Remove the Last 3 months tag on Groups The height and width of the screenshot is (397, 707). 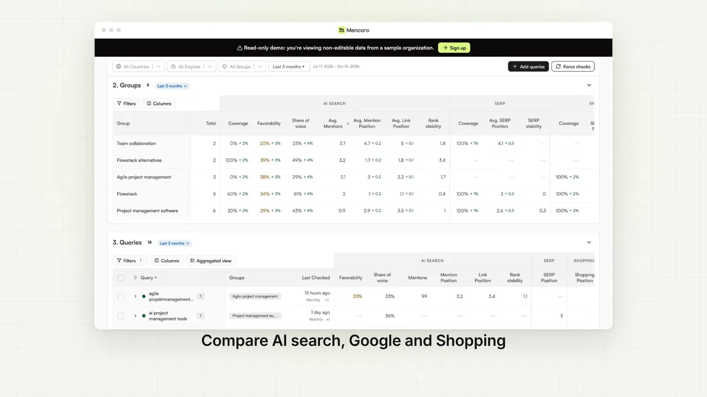click(186, 86)
